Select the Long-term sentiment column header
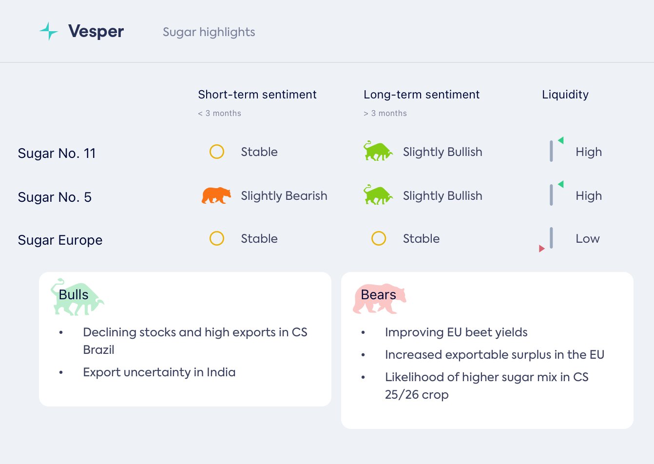 click(422, 95)
